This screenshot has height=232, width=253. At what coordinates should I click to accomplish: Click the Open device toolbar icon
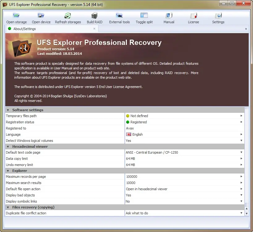pos(41,15)
